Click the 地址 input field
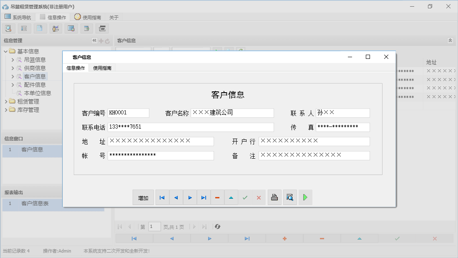Image resolution: width=458 pixels, height=258 pixels. click(161, 142)
